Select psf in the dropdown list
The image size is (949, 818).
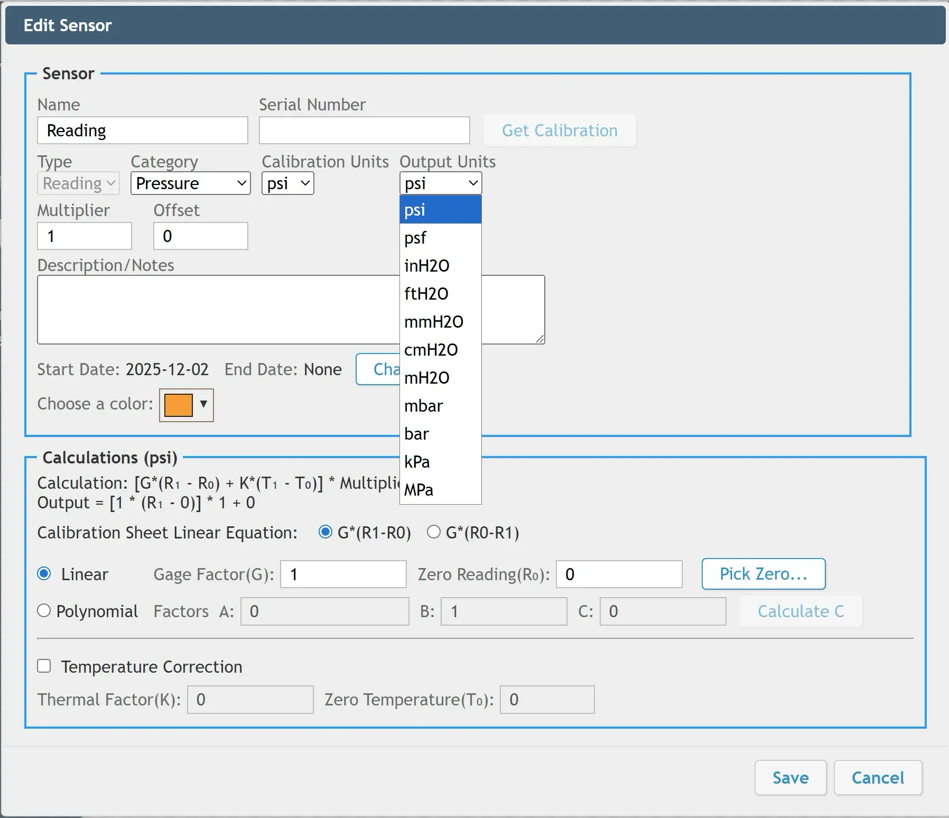click(440, 238)
